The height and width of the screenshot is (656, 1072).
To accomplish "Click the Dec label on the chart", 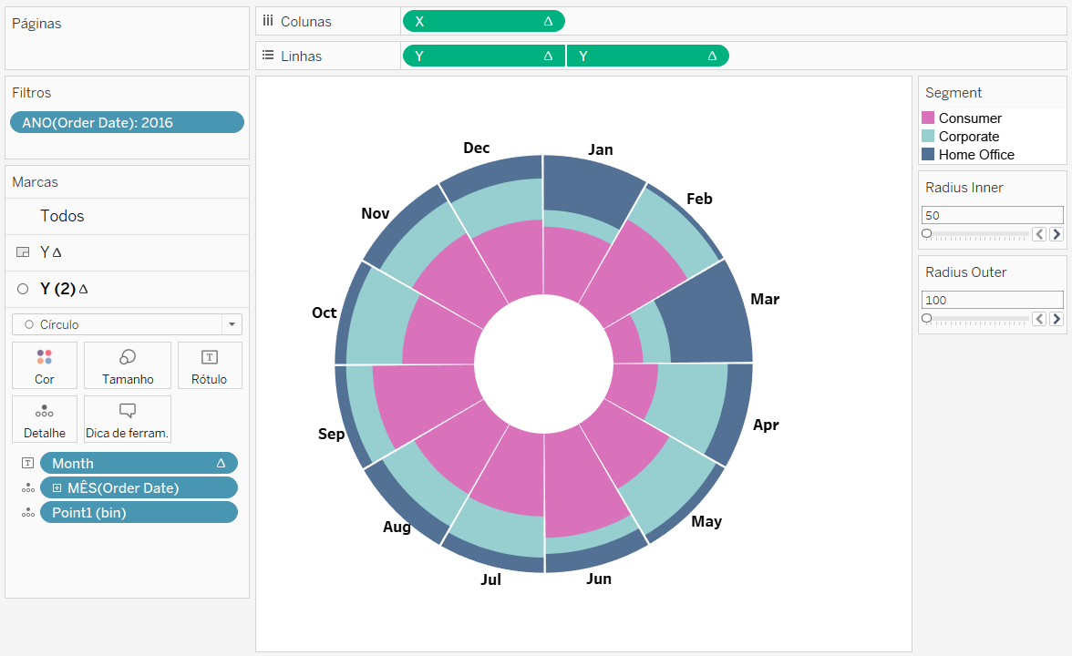I will 477,149.
